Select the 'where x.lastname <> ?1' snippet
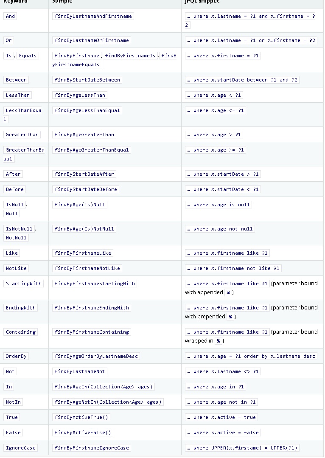The height and width of the screenshot is (458, 325). [223, 371]
